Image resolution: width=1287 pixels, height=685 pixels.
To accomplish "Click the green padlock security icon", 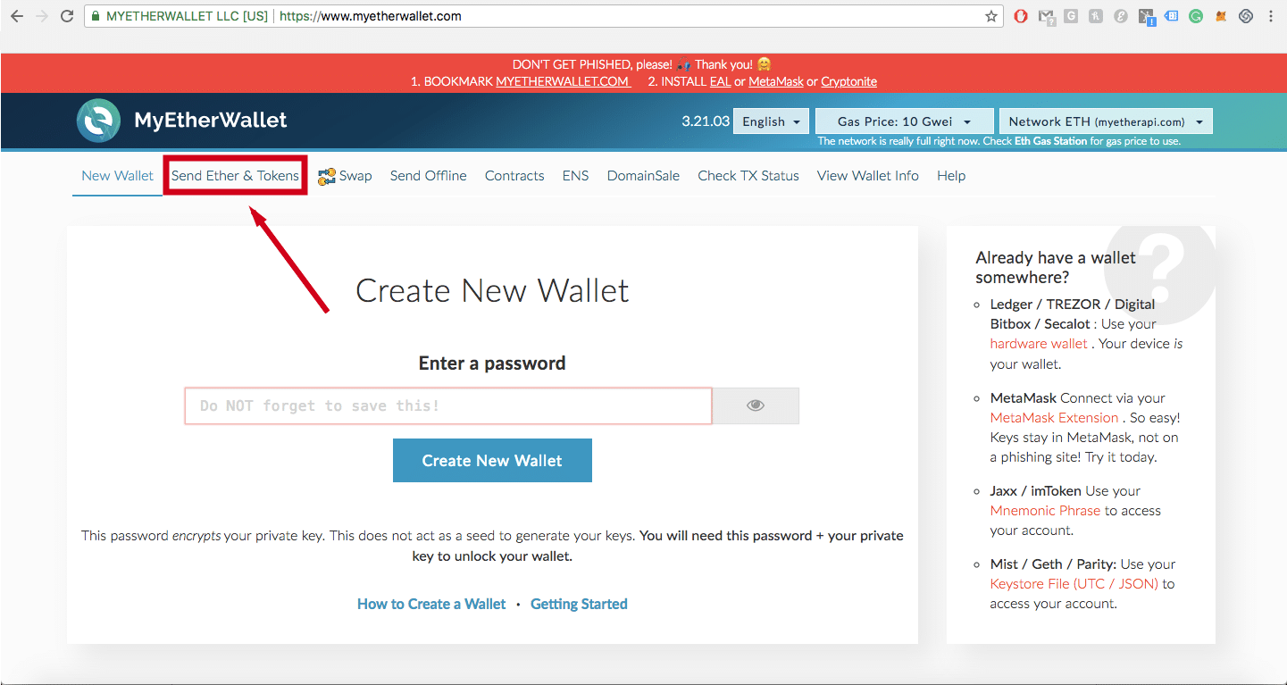I will [96, 16].
